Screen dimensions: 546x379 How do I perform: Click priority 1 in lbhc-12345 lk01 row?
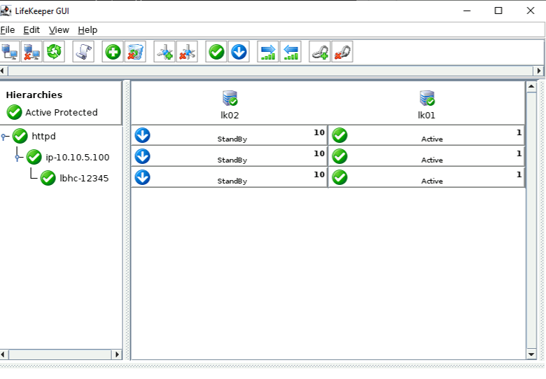click(519, 174)
